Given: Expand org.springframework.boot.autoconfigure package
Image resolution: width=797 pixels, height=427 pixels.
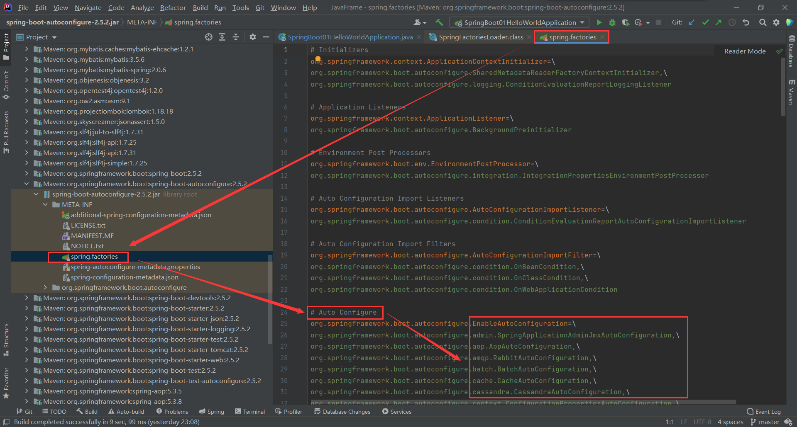Looking at the screenshot, I should (45, 287).
